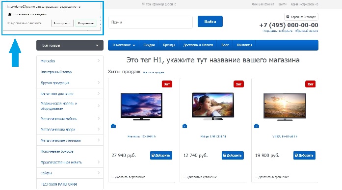Open the sunset TV product thumbnail
Viewport: 342px width, 190px height.
[285, 107]
